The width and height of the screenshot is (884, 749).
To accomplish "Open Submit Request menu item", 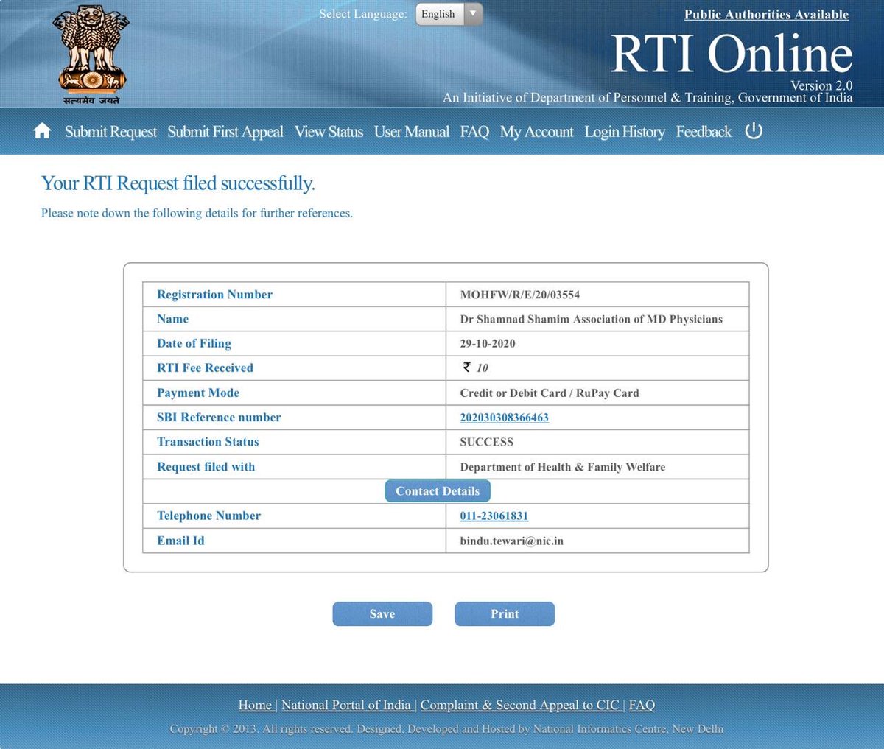I will click(110, 132).
